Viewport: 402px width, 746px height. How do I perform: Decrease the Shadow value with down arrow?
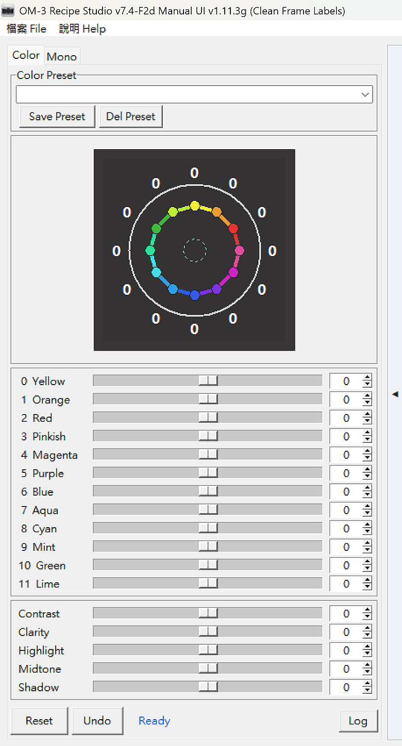367,691
